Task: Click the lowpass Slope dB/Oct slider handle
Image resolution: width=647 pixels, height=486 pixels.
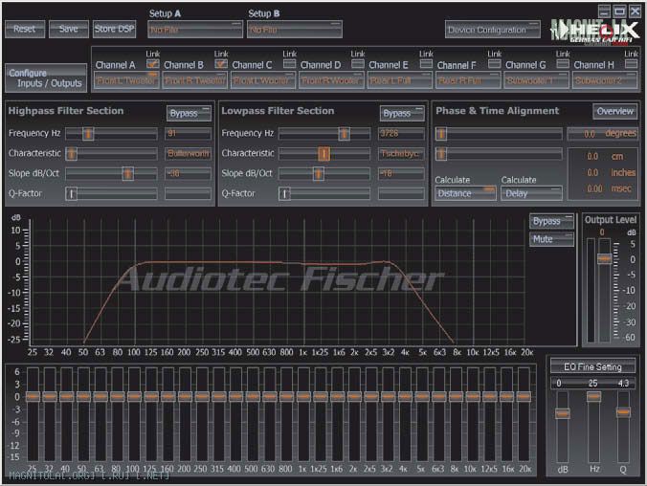Action: point(318,174)
